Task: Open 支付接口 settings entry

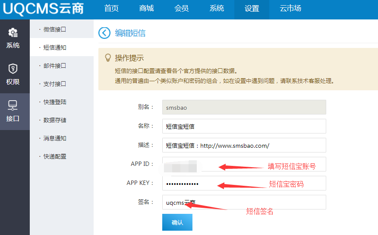Action: click(x=55, y=84)
